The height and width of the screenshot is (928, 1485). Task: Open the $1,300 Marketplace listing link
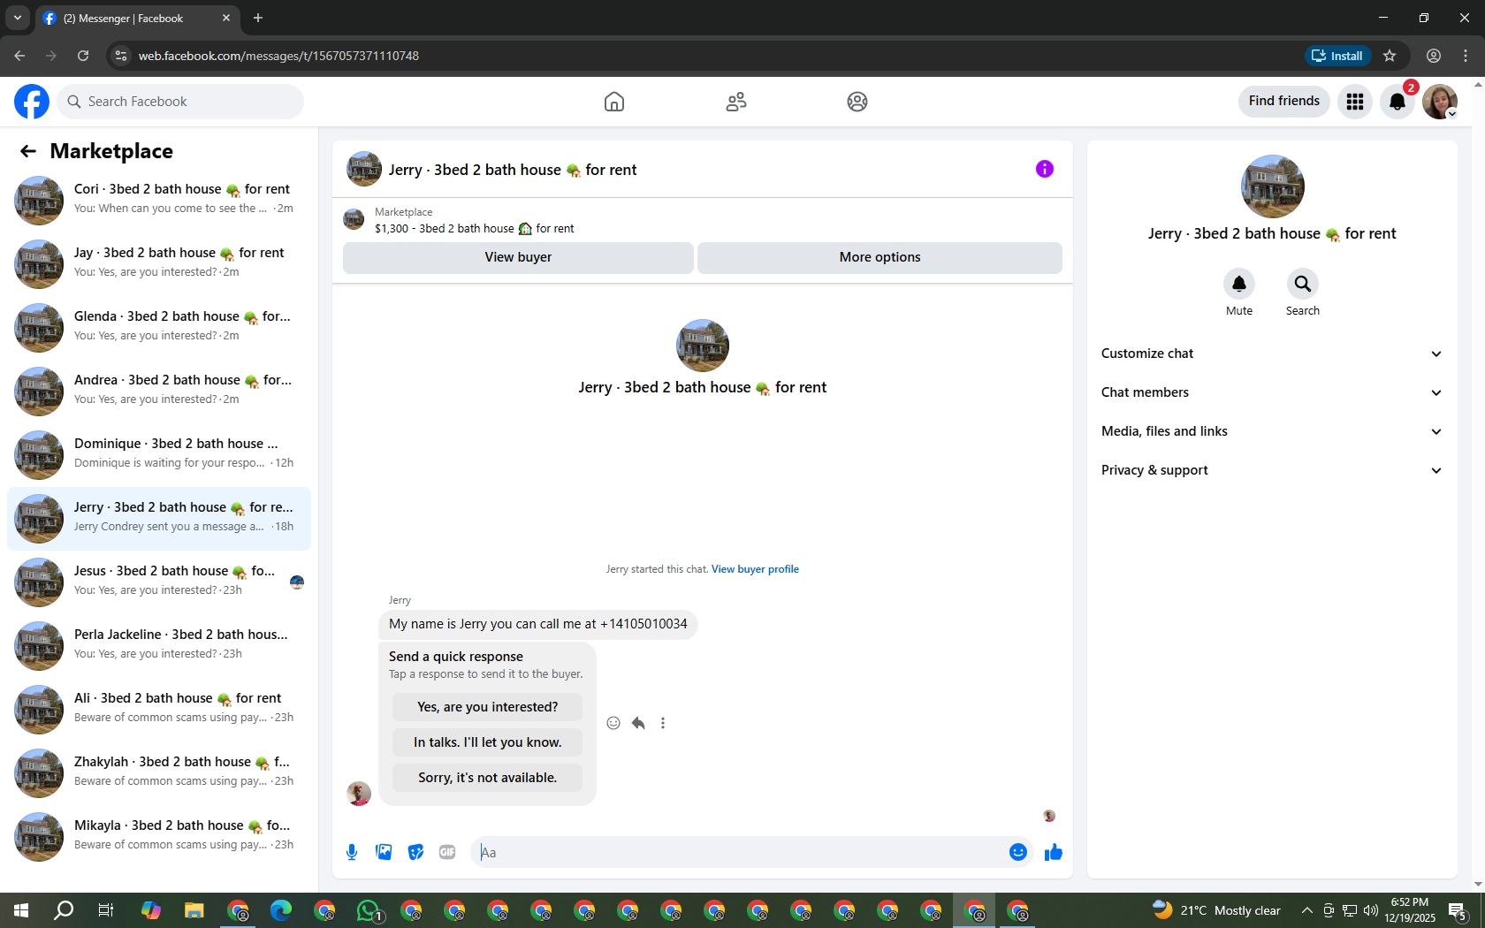click(x=474, y=228)
